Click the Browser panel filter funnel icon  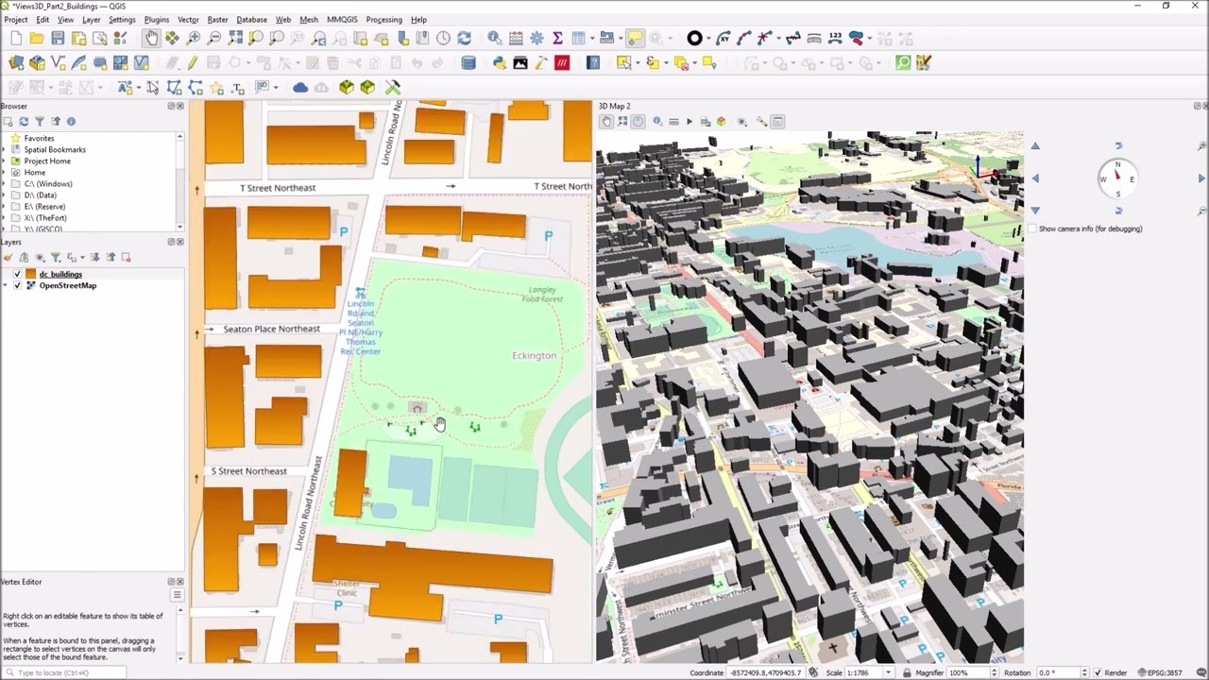[40, 121]
